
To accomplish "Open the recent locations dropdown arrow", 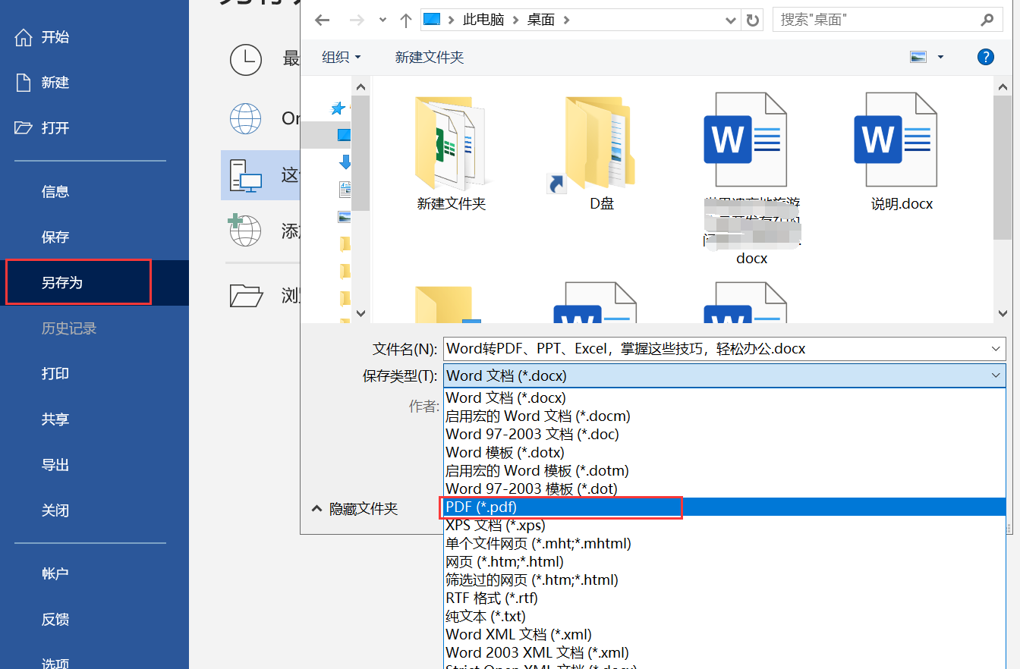I will 382,20.
